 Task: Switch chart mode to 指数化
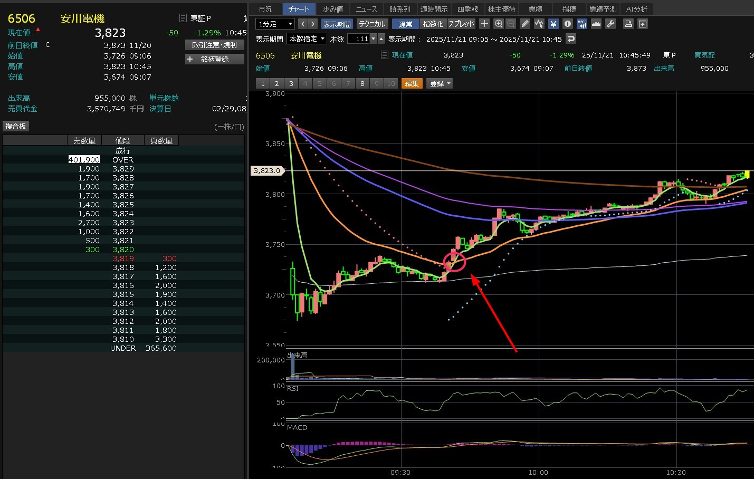(433, 24)
